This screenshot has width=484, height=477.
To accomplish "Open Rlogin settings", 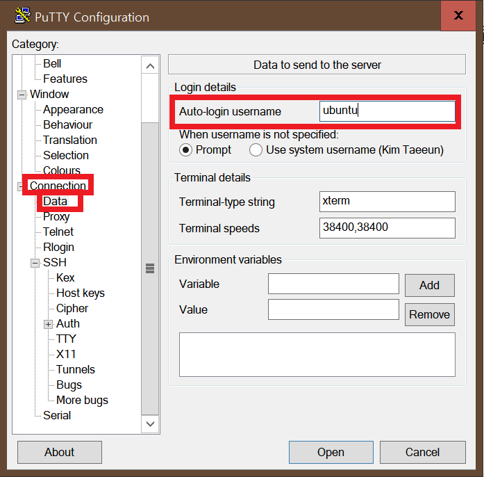I will 58,248.
